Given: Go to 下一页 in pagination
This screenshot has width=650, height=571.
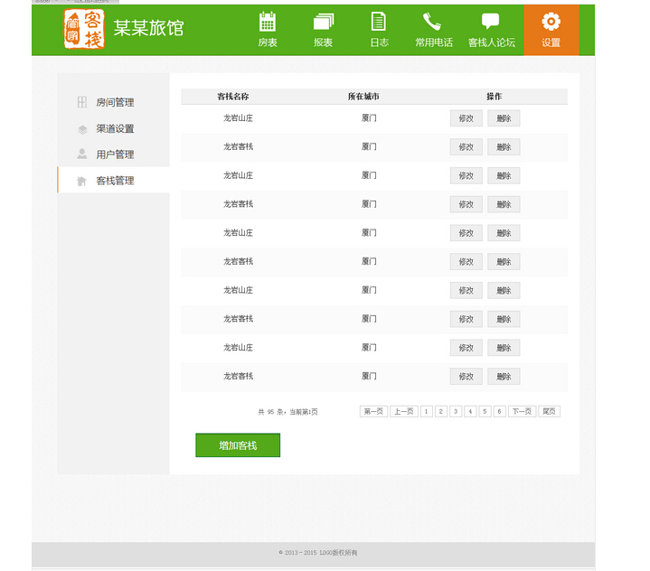Looking at the screenshot, I should tap(522, 412).
